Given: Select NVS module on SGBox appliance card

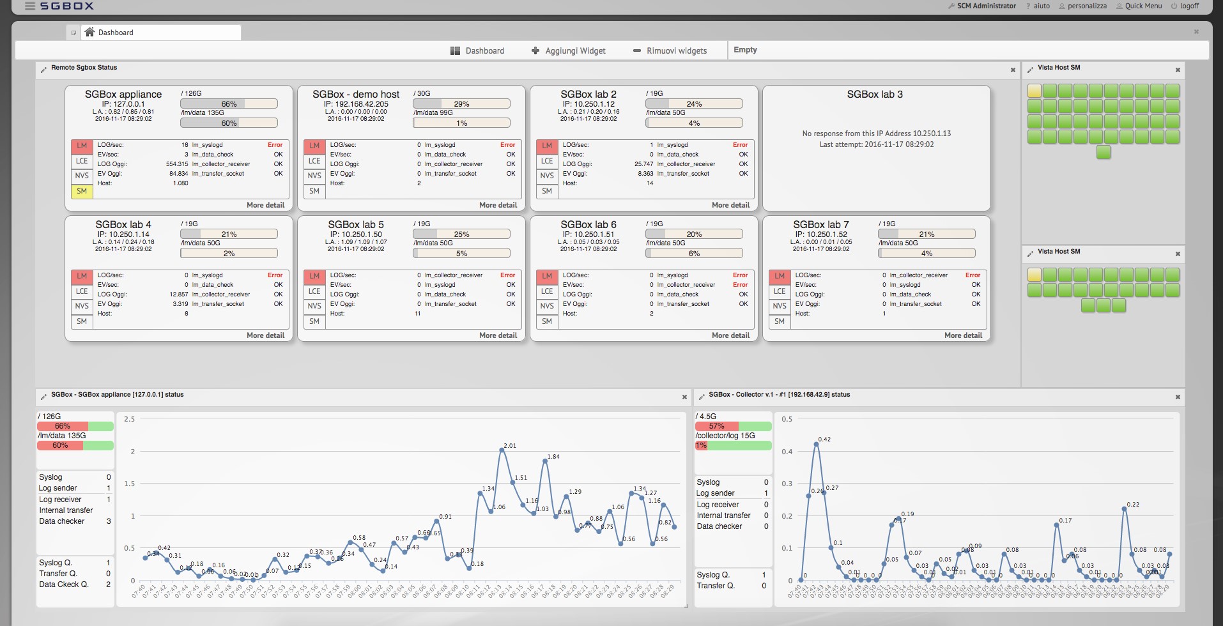Looking at the screenshot, I should 82,176.
